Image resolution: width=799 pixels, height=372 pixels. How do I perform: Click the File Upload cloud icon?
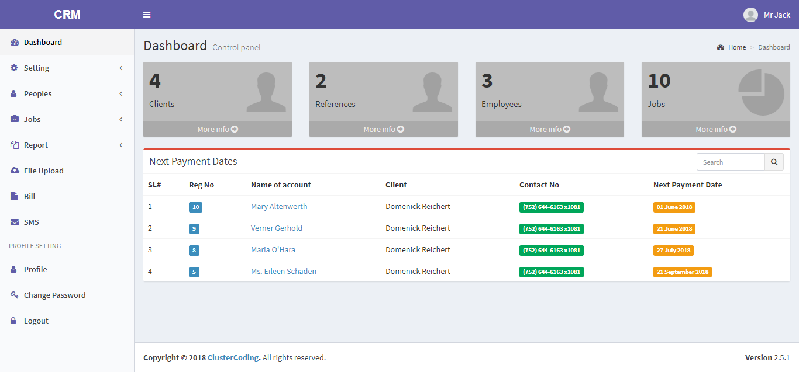click(15, 171)
